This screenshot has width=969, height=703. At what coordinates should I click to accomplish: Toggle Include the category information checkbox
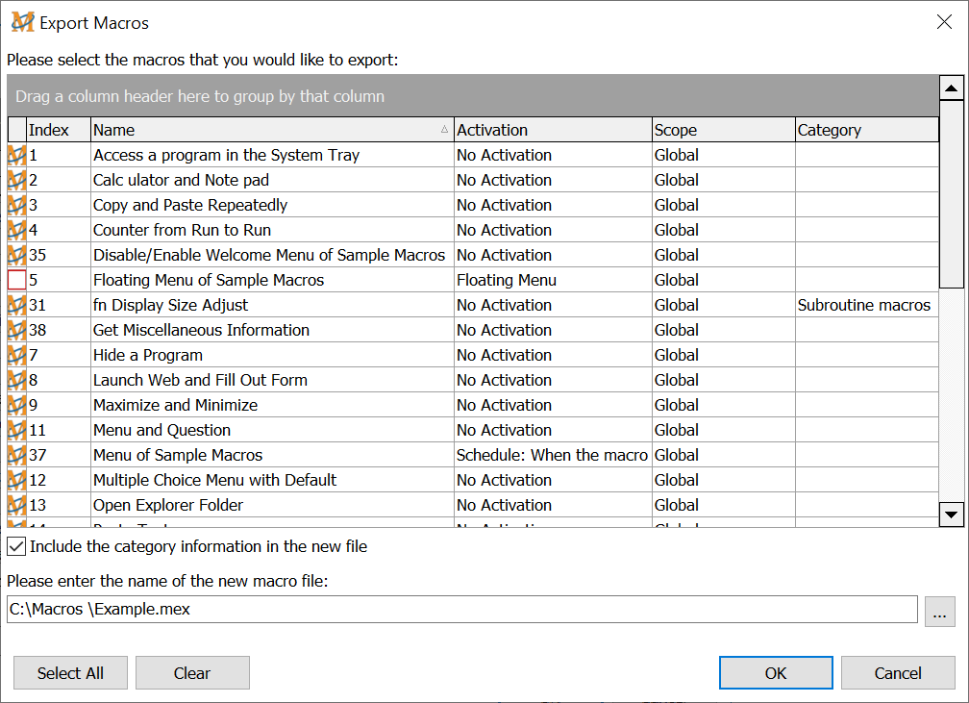pyautogui.click(x=16, y=546)
